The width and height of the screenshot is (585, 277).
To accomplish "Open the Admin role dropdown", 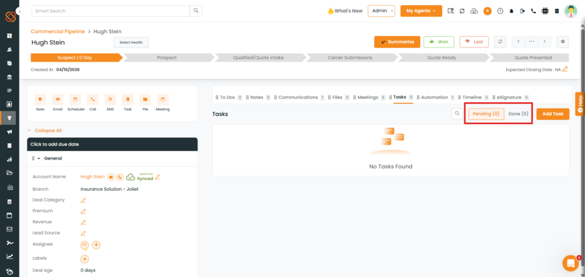I will coord(381,11).
